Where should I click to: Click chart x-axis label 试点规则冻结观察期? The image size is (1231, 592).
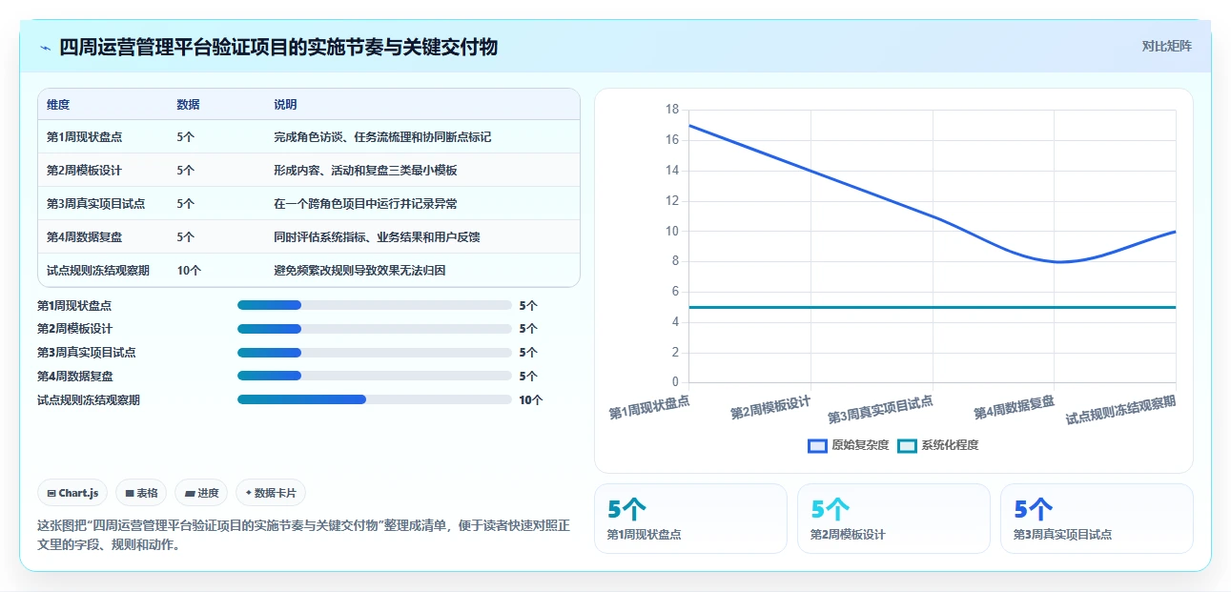pos(1120,410)
